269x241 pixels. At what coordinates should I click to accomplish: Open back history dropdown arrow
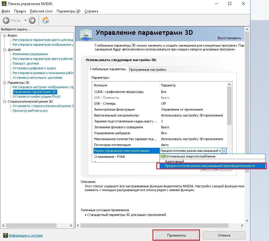(25, 20)
